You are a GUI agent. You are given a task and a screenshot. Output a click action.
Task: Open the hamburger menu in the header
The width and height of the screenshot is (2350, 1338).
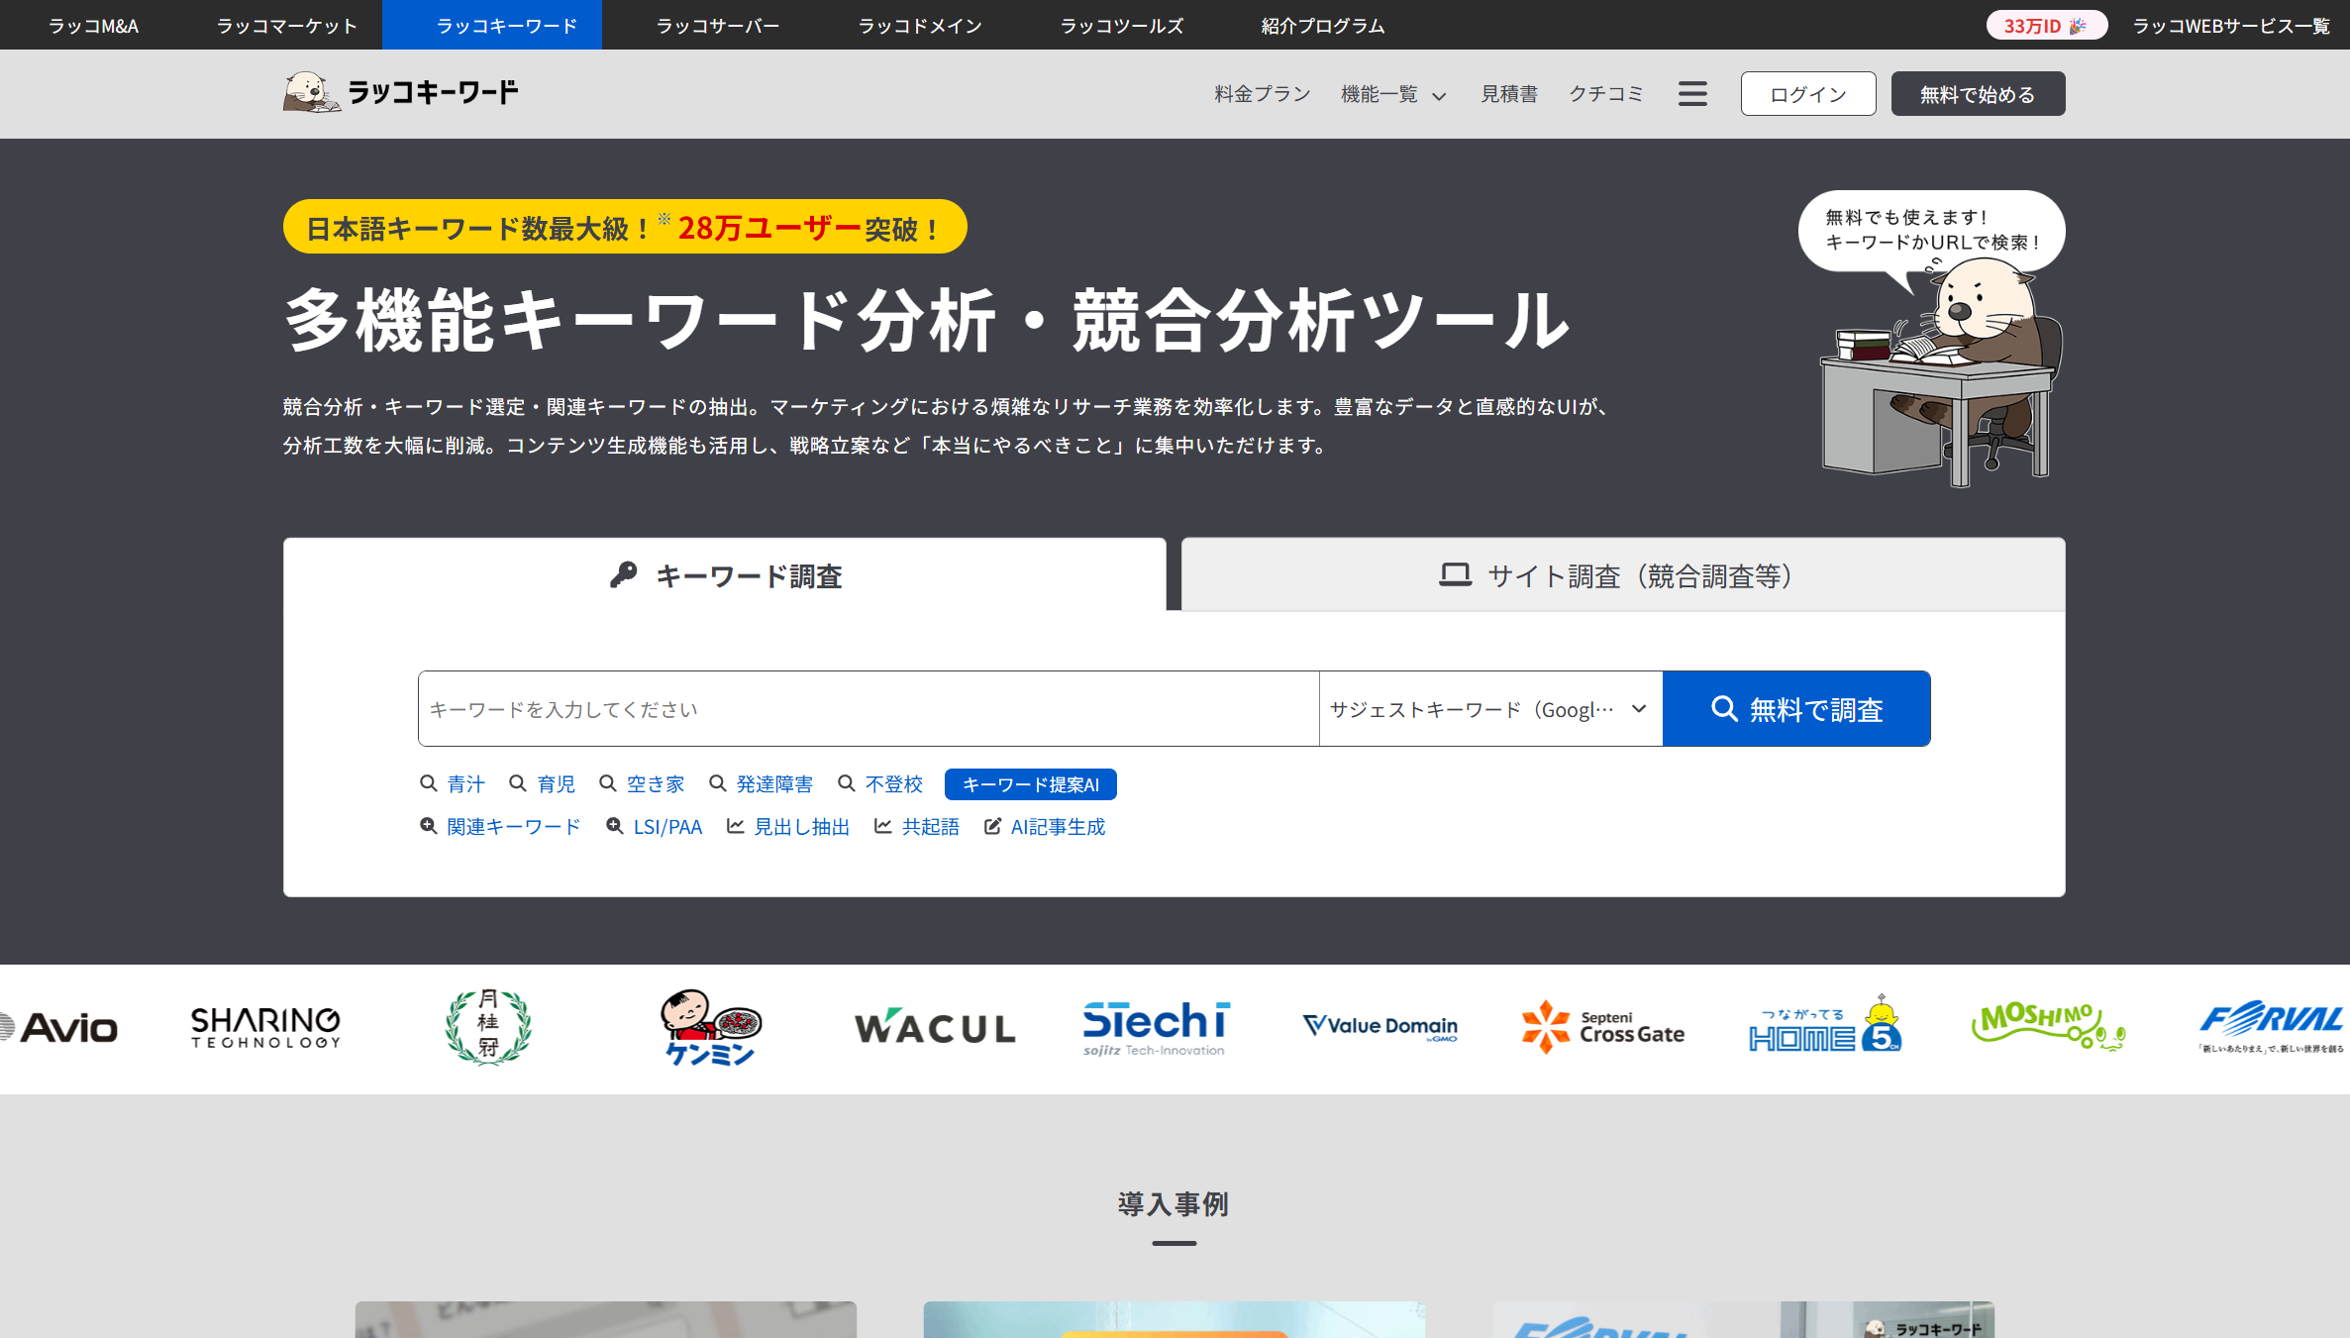pos(1692,93)
